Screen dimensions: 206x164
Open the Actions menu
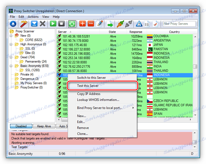pyautogui.click(x=33, y=17)
